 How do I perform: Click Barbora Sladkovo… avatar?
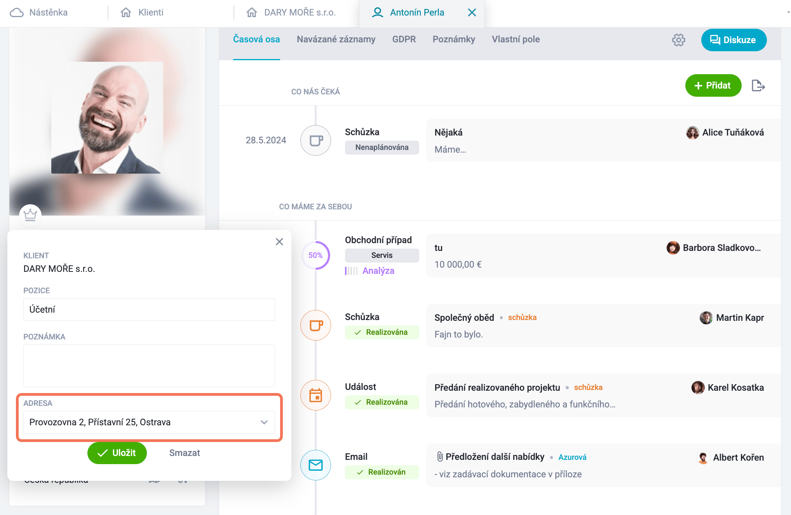pyautogui.click(x=673, y=248)
